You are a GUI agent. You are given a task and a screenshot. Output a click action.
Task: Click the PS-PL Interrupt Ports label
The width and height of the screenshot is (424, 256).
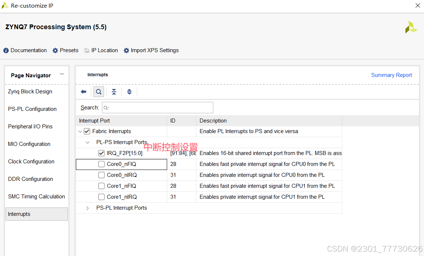click(x=122, y=208)
